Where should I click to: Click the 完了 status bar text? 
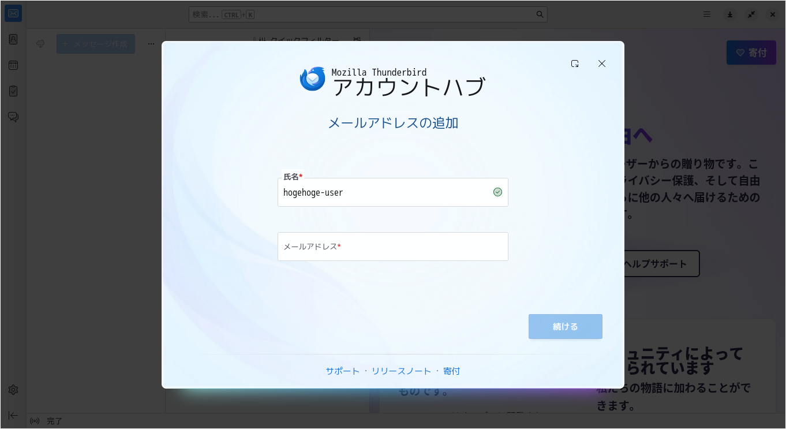point(54,421)
